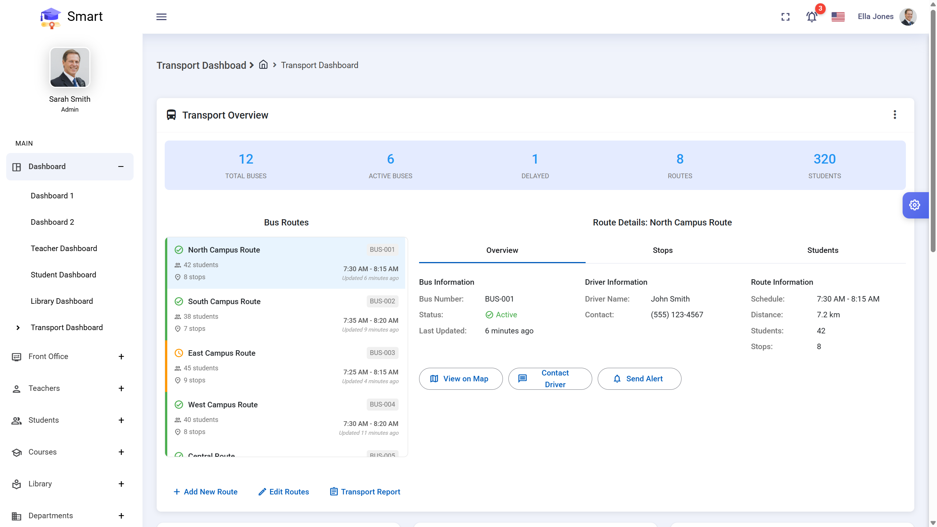Expand the Teachers sidebar section
The height and width of the screenshot is (527, 937).
(121, 388)
